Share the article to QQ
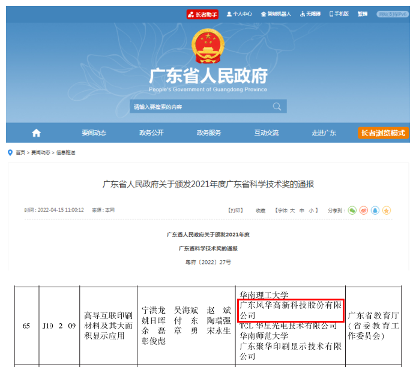The width and height of the screenshot is (416, 367). (375, 210)
